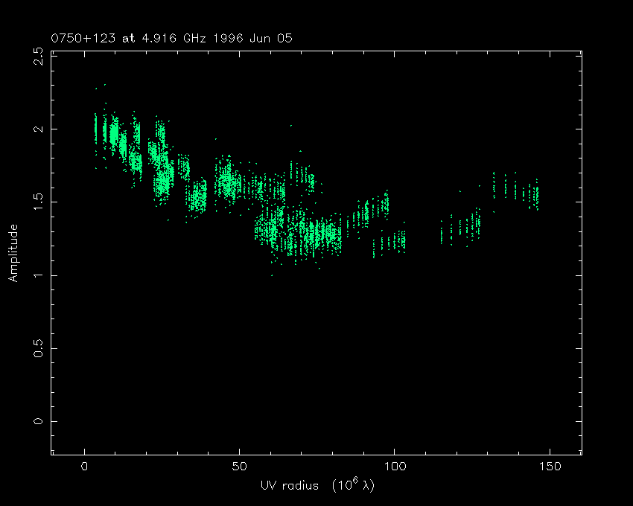Click the "UV radius" x-axis label

(289, 485)
